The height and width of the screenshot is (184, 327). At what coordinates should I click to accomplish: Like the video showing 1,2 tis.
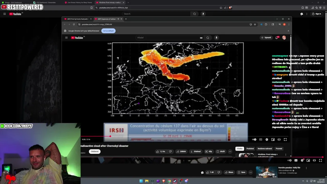click(x=161, y=151)
